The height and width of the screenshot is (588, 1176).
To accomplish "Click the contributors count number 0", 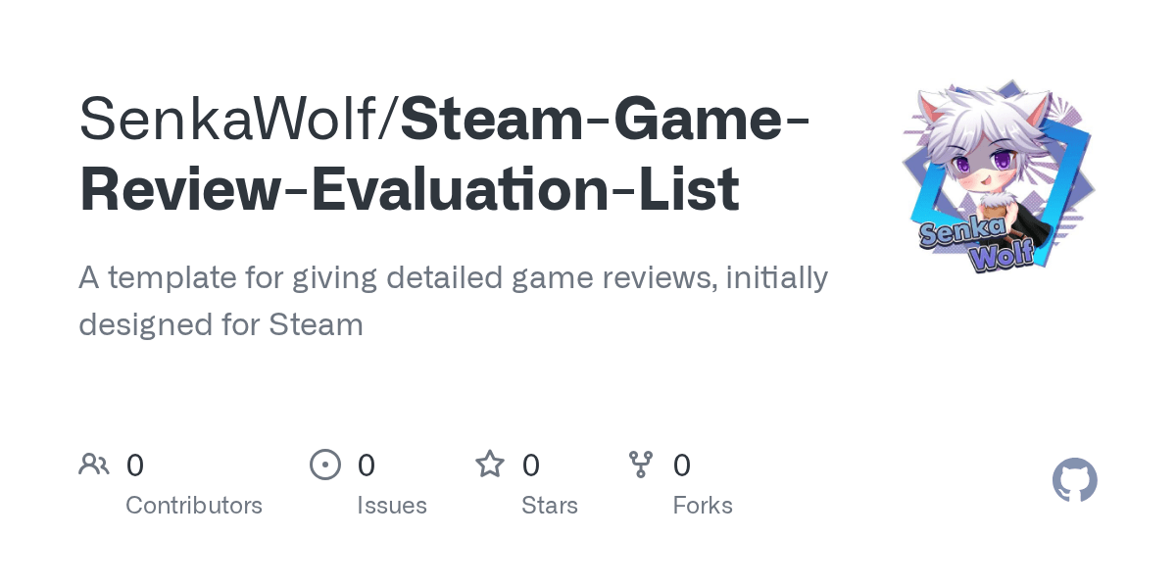I will pos(135,465).
